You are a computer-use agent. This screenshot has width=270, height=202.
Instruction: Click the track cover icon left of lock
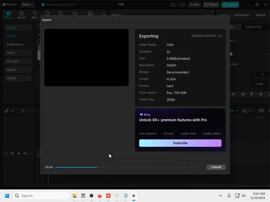pyautogui.click(x=6, y=153)
